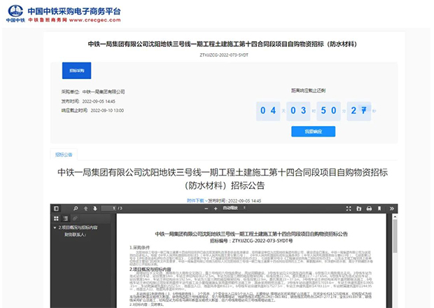The height and width of the screenshot is (308, 434).
Task: Click the PDF heading 2.项目概况与招标内容
Action: 150,269
